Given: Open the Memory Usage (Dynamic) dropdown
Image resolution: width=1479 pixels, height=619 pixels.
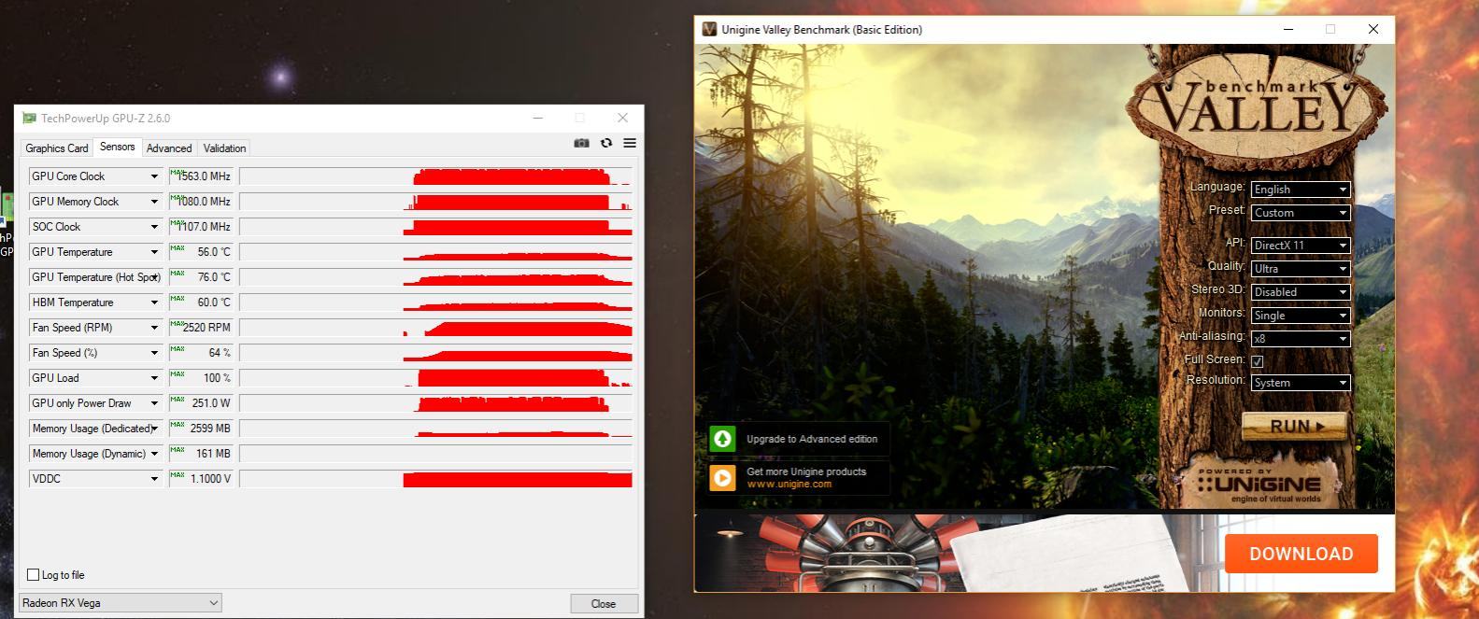Looking at the screenshot, I should tap(154, 454).
